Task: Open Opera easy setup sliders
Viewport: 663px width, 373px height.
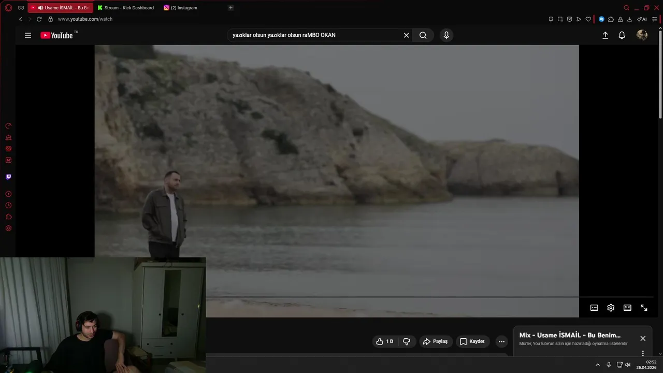Action: pos(654,19)
